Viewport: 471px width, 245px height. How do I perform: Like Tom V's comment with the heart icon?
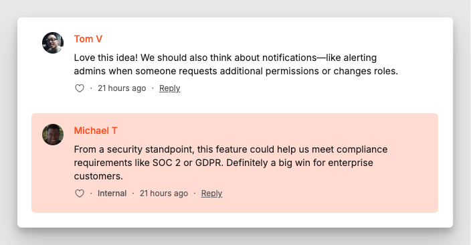pos(80,88)
